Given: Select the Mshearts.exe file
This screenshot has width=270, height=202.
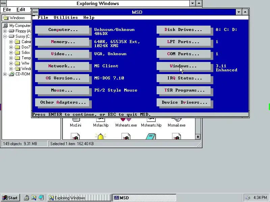Looking at the screenshot, I should click(x=126, y=123).
